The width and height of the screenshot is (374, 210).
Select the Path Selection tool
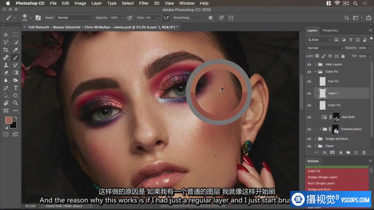[6, 95]
